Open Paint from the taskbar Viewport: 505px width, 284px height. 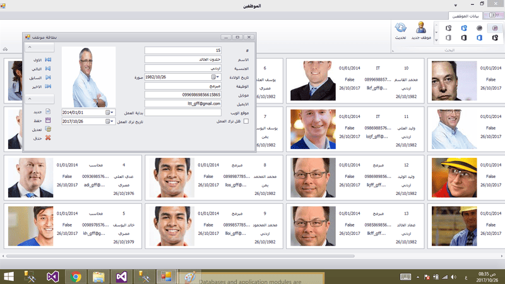click(x=190, y=276)
